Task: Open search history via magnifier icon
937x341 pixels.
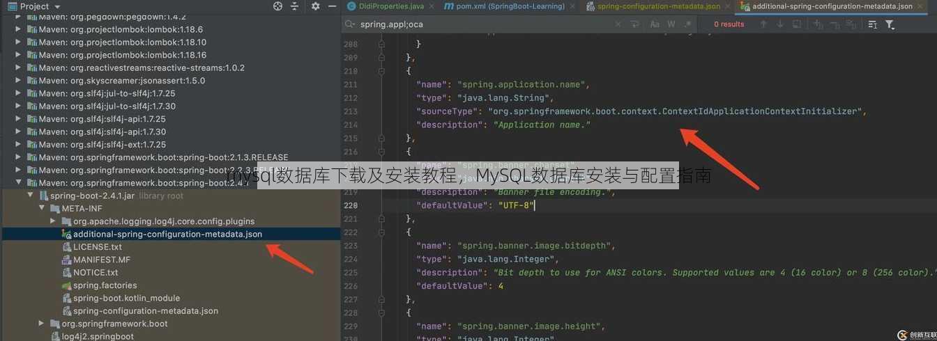Action: 349,24
